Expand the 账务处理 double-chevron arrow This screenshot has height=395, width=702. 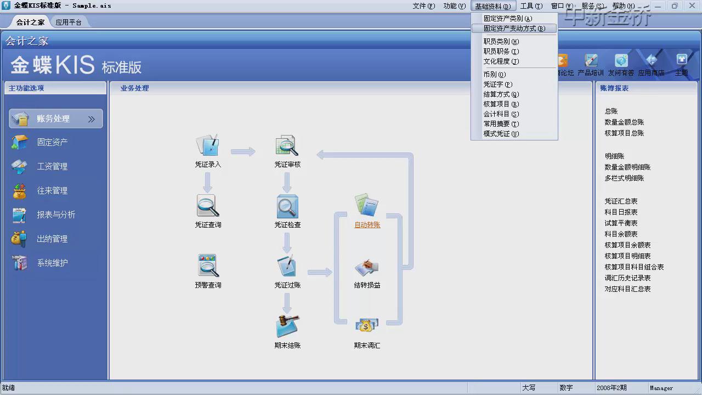click(92, 119)
